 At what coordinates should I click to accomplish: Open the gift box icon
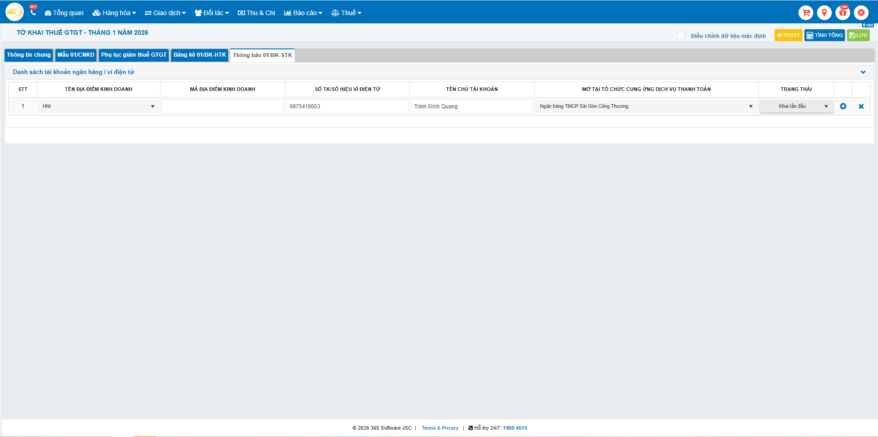[x=842, y=13]
